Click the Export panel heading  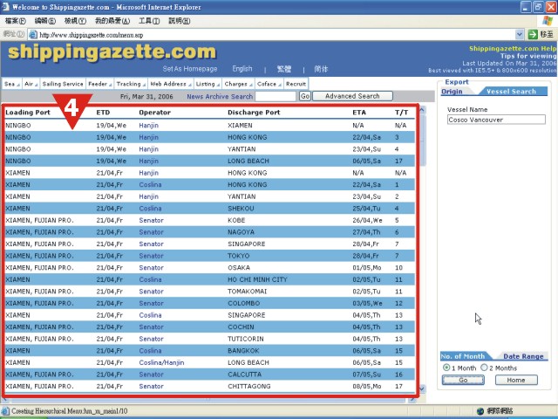point(457,82)
